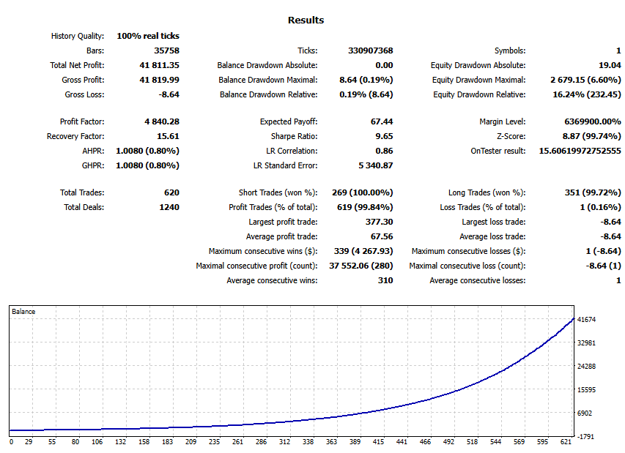The image size is (625, 453).
Task: Click the History Quality value "100% real ticks"
Action: (148, 36)
